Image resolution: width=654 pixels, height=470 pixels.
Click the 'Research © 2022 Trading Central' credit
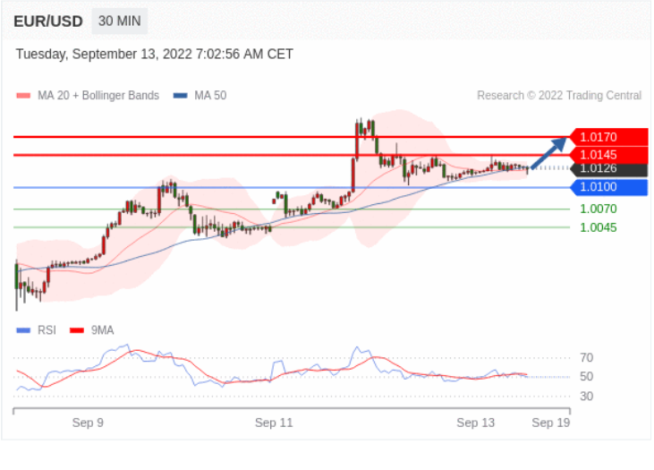[x=559, y=96]
